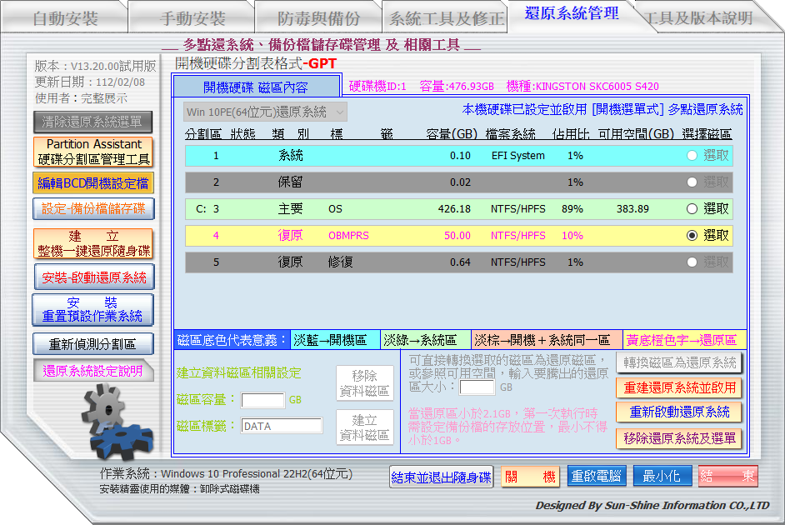Switch to the 防毒與備份 tab
Viewport: 785px width, 525px height.
(x=318, y=18)
